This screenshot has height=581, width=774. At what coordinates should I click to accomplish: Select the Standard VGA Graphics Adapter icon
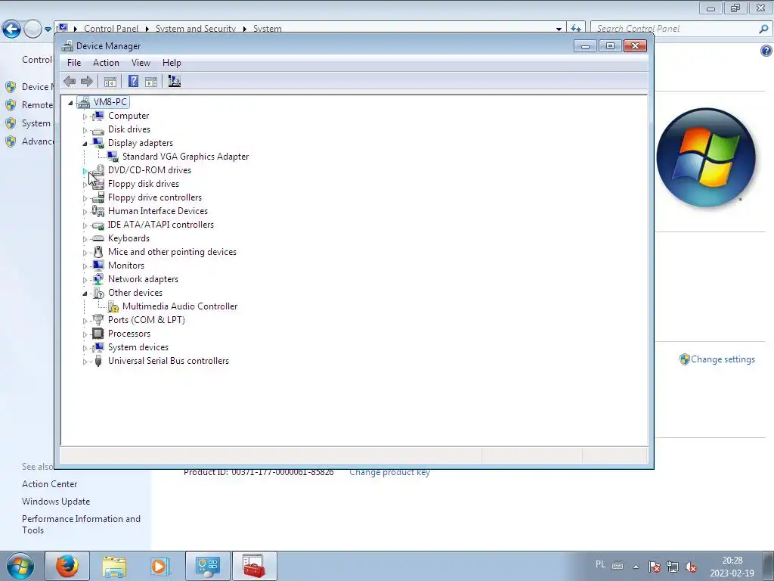[x=113, y=157]
